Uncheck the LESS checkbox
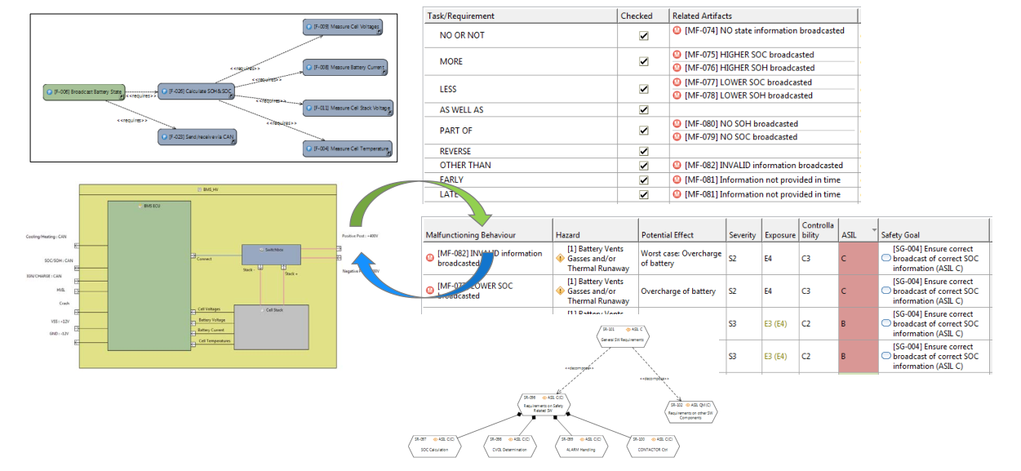 tap(644, 89)
